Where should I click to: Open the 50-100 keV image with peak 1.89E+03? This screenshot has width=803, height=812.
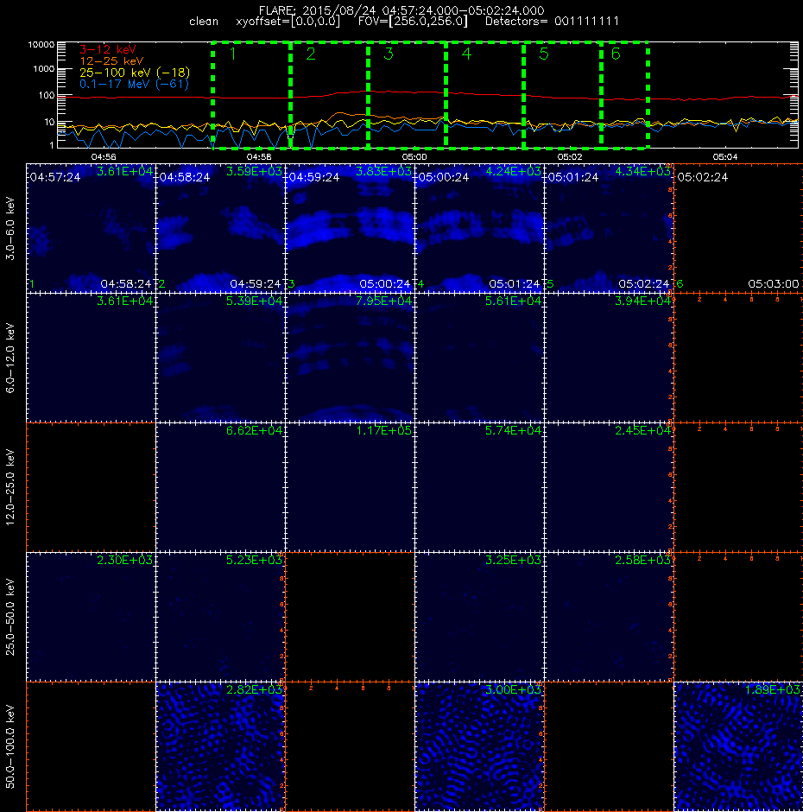[738, 746]
